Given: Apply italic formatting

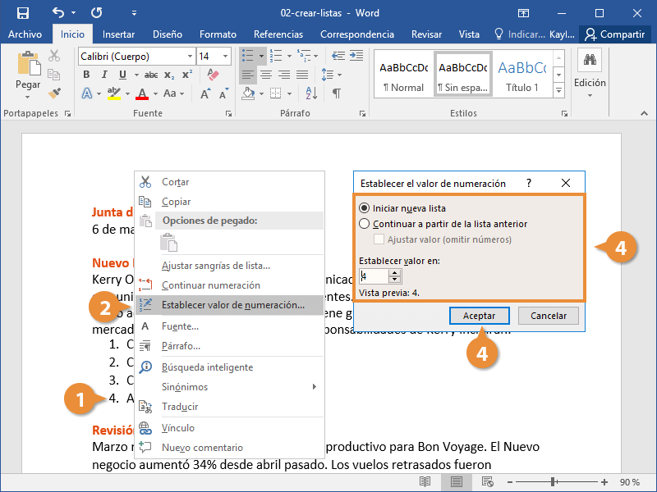Looking at the screenshot, I should 104,75.
